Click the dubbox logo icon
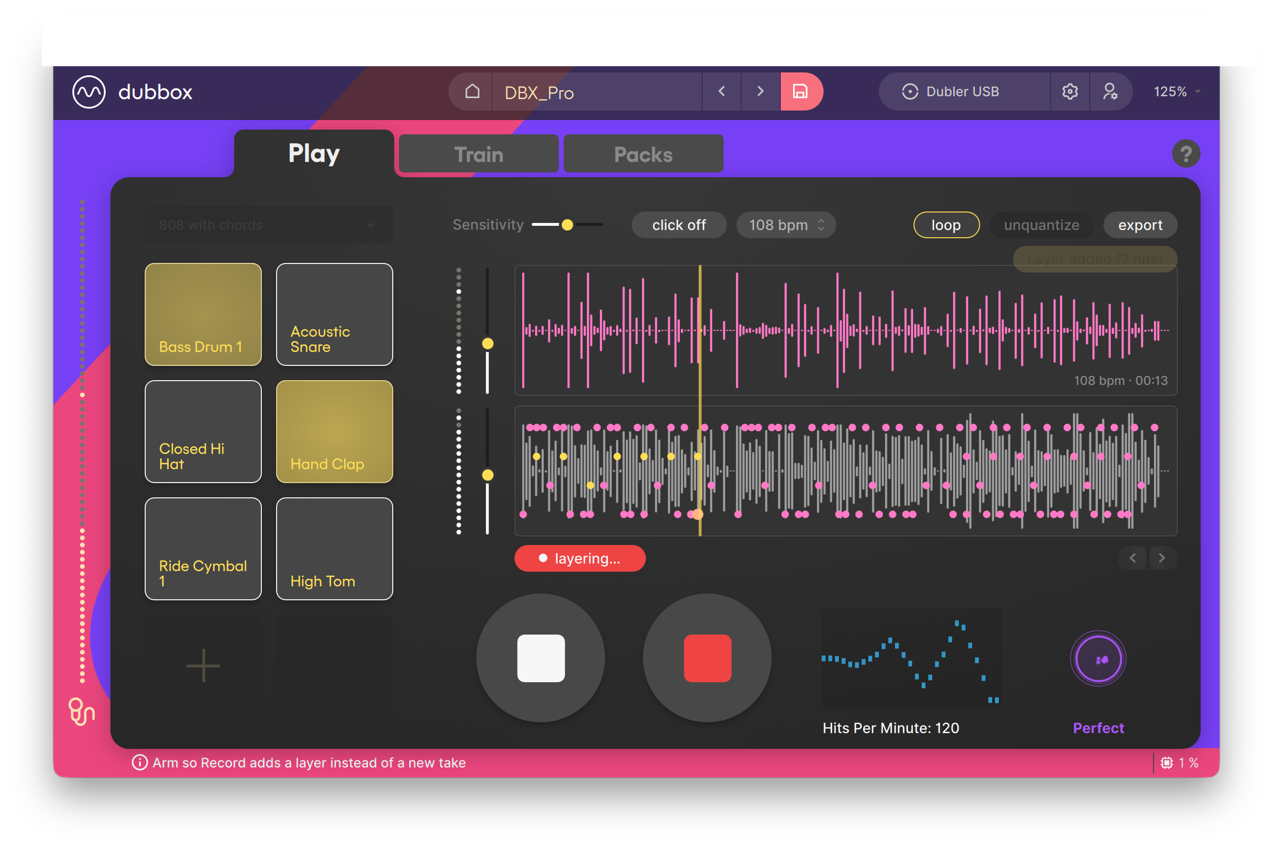Viewport: 1273px width, 848px height. point(89,92)
